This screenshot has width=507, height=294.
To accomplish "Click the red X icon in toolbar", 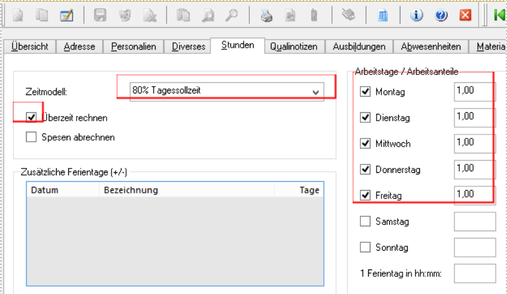I will point(465,16).
